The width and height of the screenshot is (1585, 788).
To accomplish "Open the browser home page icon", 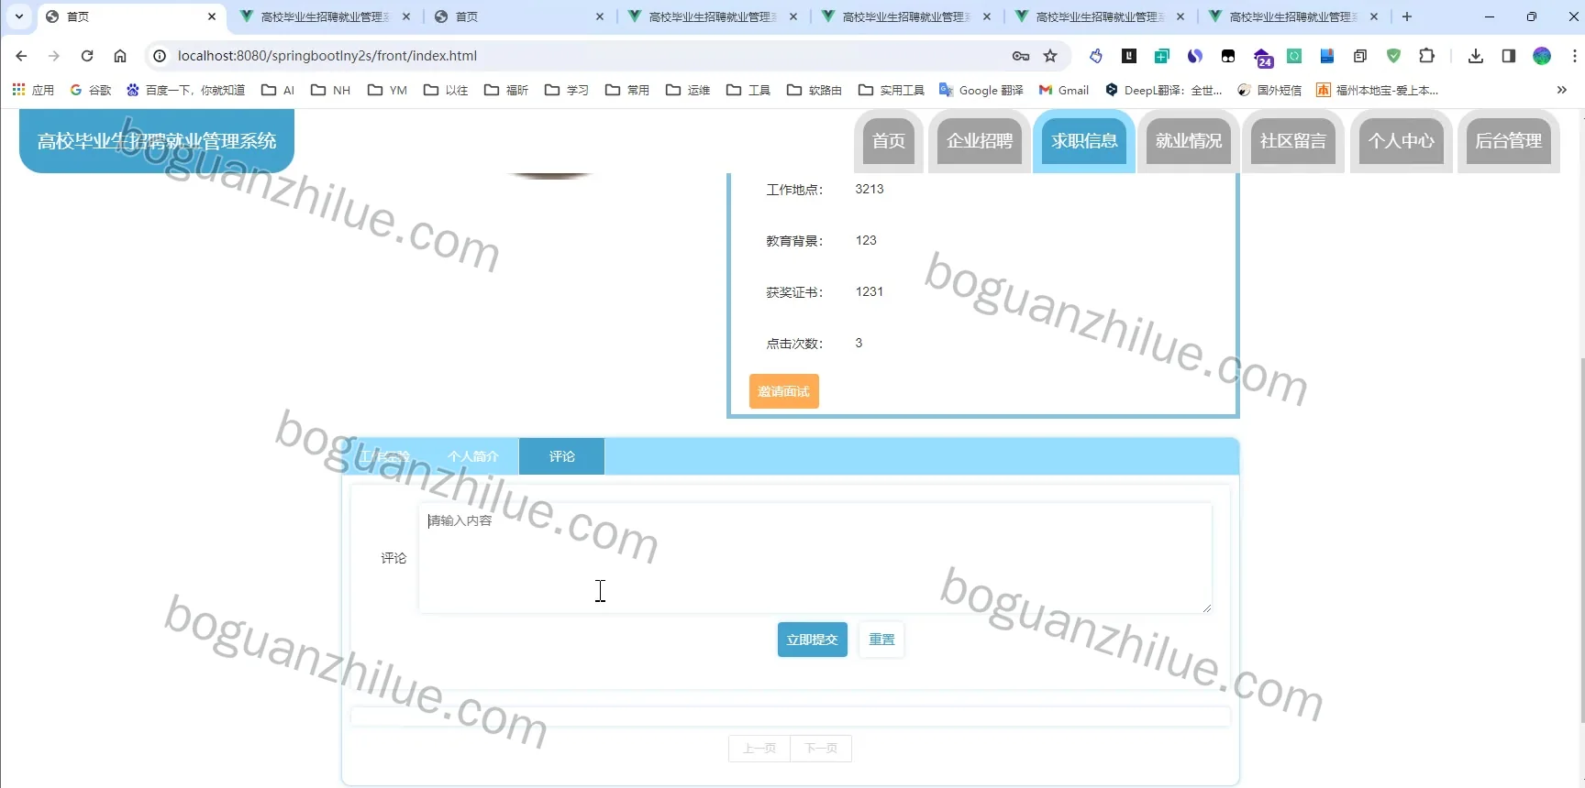I will click(x=120, y=56).
